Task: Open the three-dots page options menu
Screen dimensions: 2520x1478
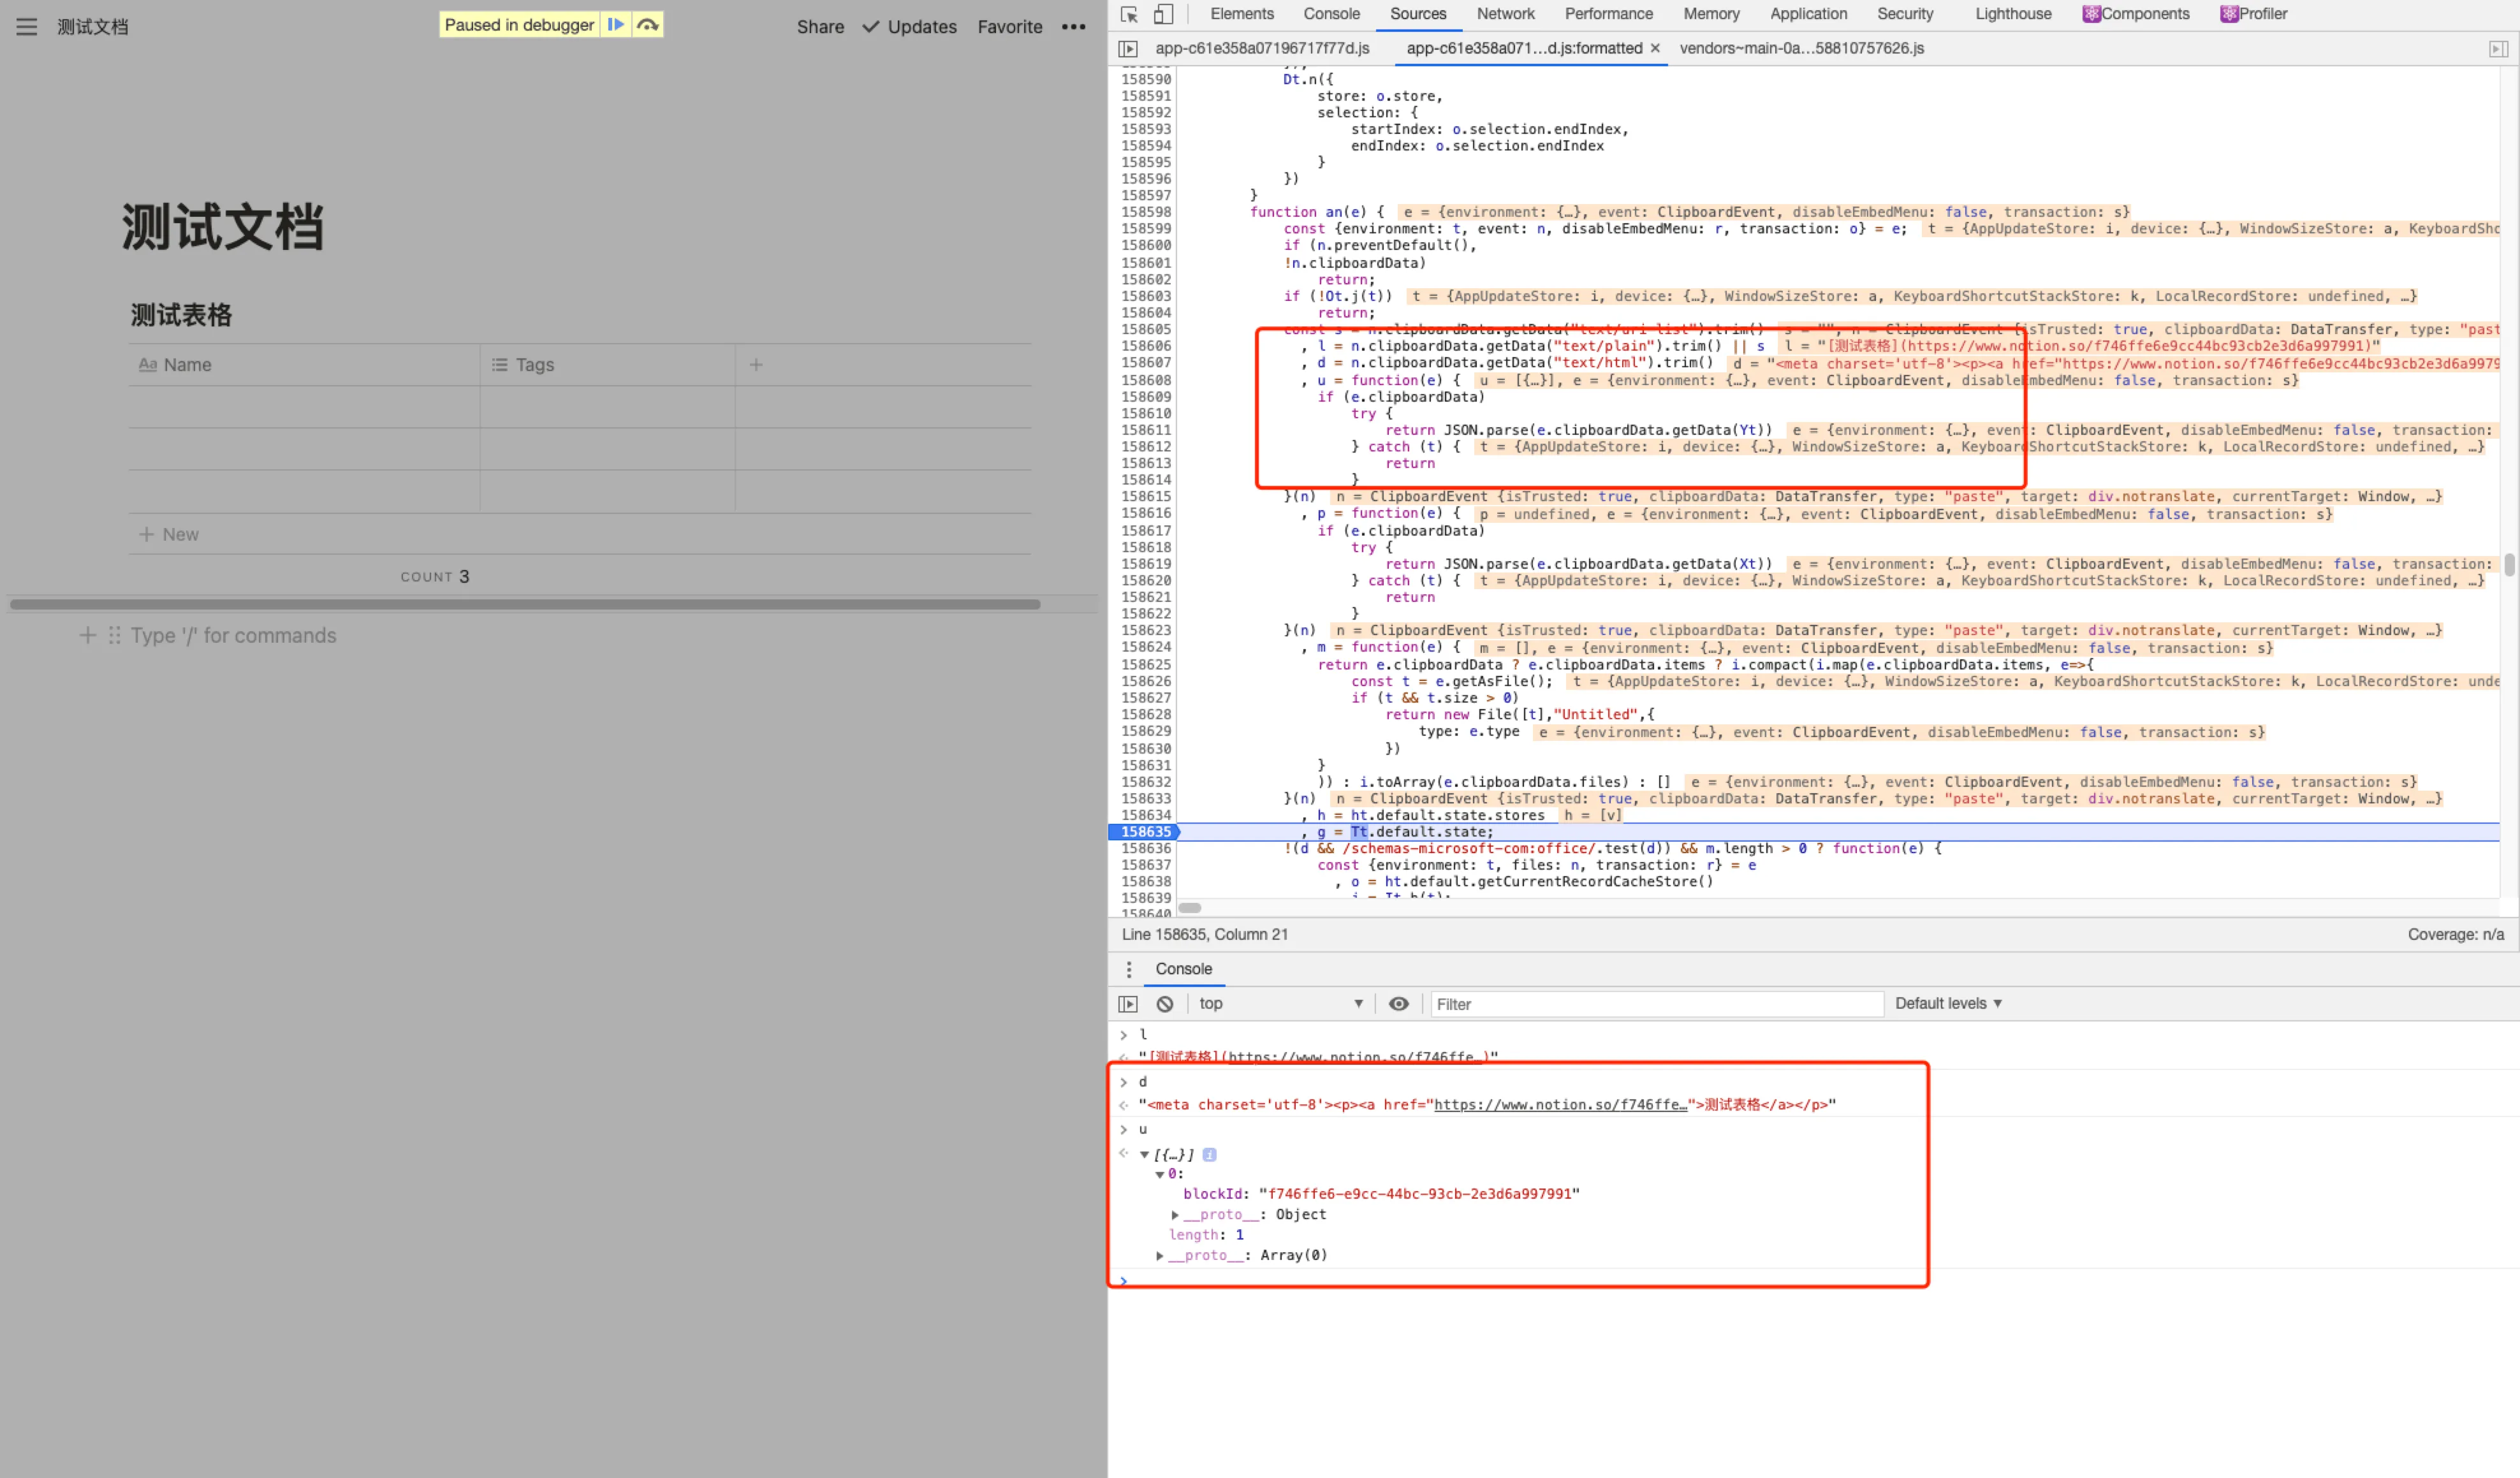Action: point(1073,27)
